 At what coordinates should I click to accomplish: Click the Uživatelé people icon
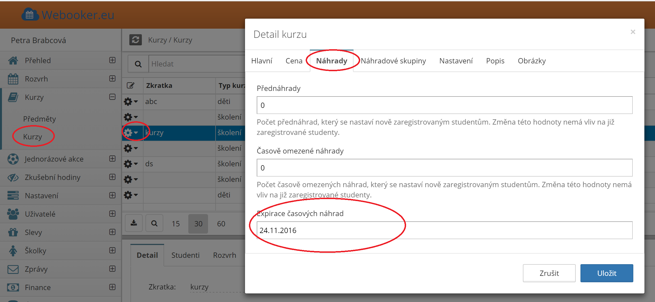coord(13,214)
